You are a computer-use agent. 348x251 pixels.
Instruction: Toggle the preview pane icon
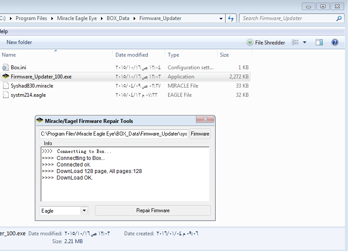tap(319, 42)
